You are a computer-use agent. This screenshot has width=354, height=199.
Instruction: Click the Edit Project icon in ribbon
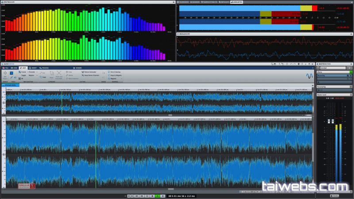(x=5, y=74)
